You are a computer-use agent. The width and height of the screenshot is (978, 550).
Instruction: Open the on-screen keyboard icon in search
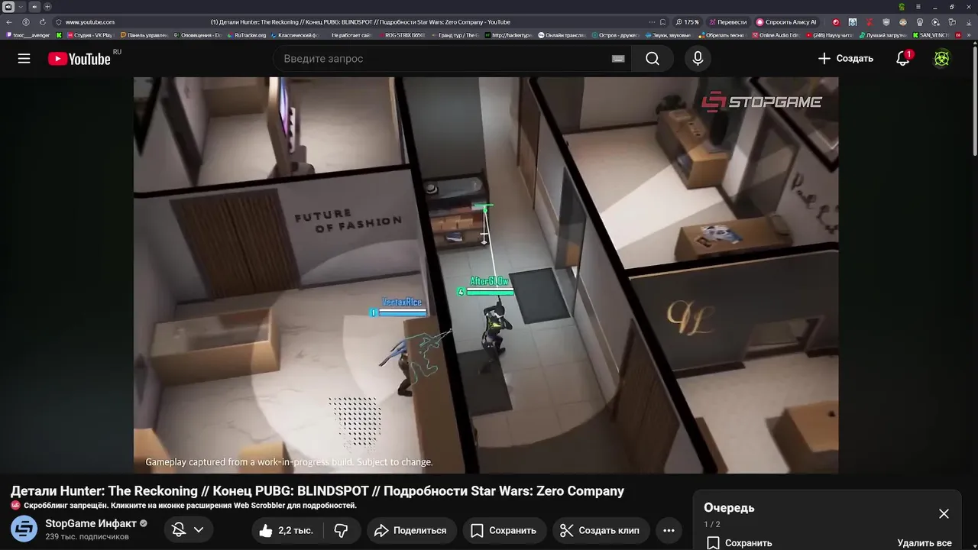click(618, 59)
